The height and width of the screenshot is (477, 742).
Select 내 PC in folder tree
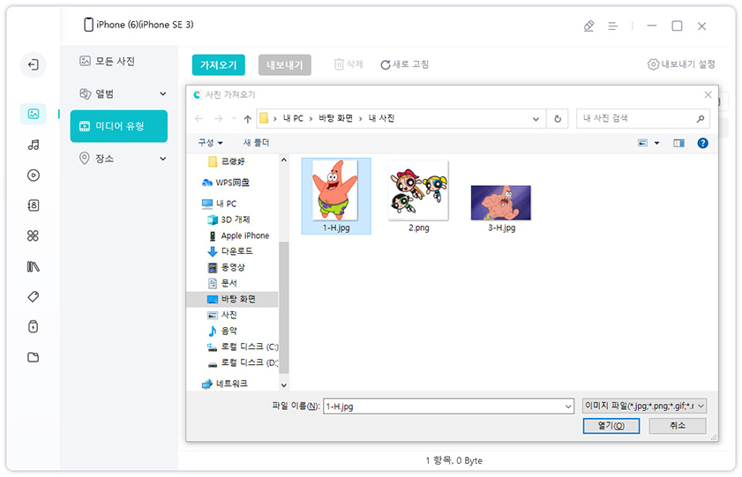click(x=219, y=204)
